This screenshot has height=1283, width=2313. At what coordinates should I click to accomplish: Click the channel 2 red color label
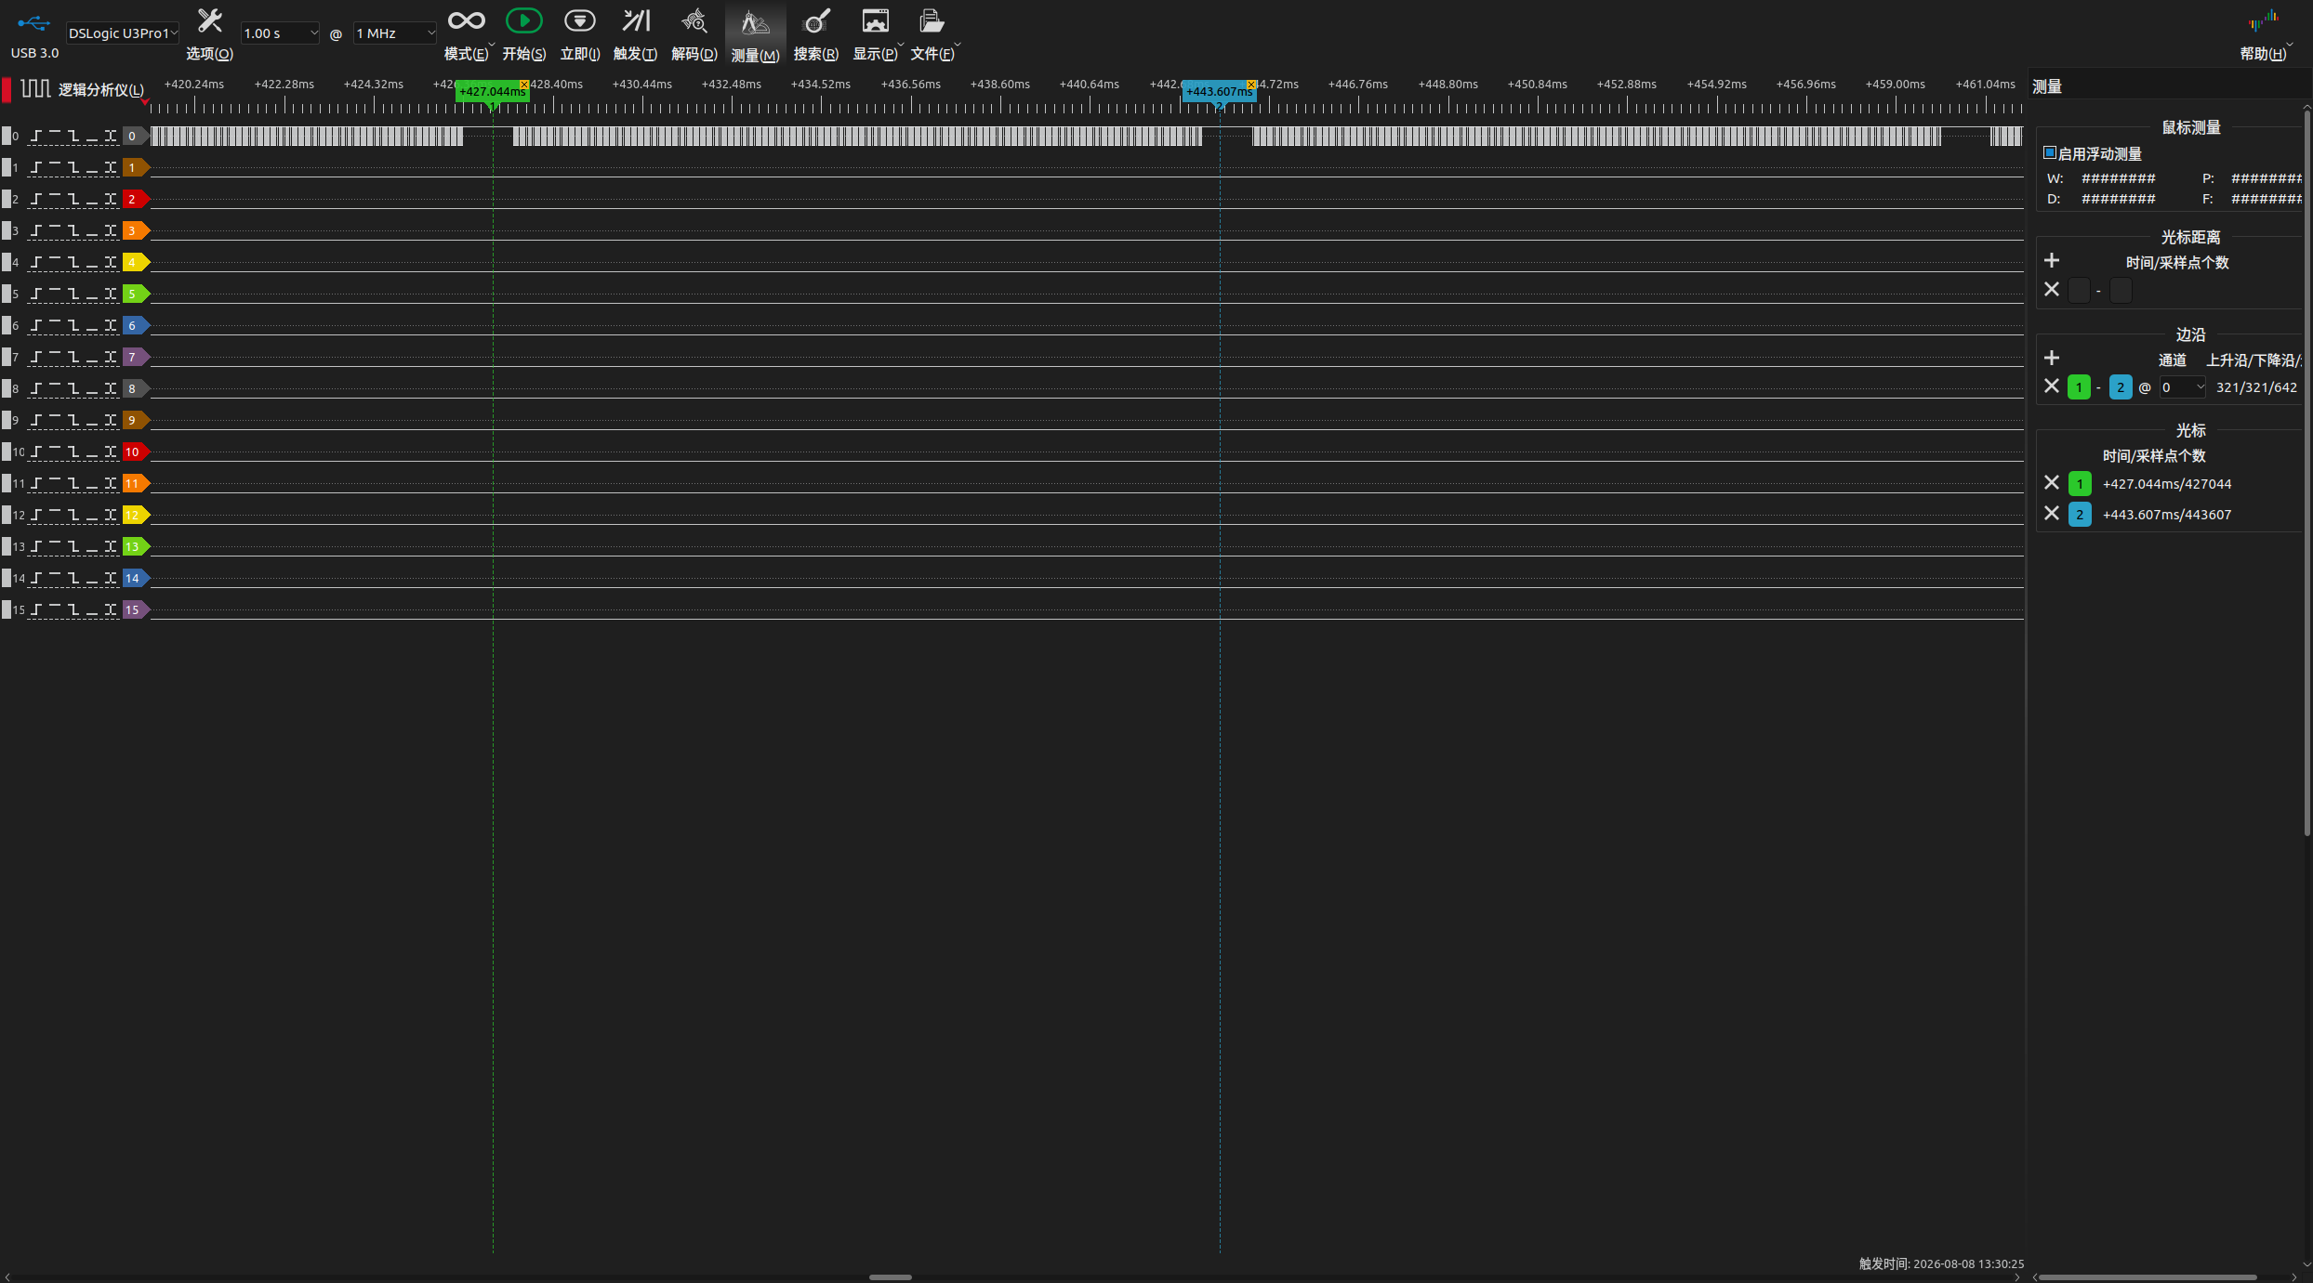[x=136, y=199]
